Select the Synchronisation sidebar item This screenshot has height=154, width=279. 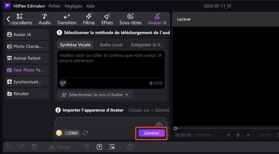tap(27, 82)
